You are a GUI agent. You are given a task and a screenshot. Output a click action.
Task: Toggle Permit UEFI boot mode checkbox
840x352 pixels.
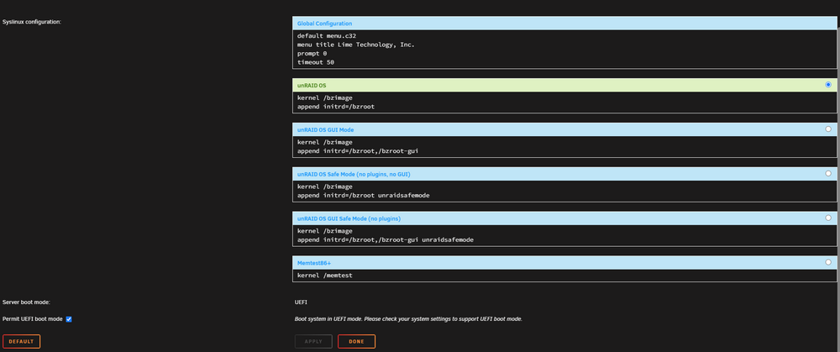69,319
